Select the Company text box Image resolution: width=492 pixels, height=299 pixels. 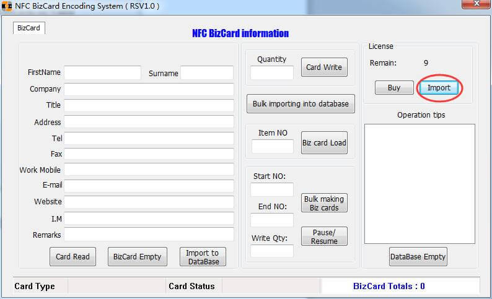[x=149, y=89]
